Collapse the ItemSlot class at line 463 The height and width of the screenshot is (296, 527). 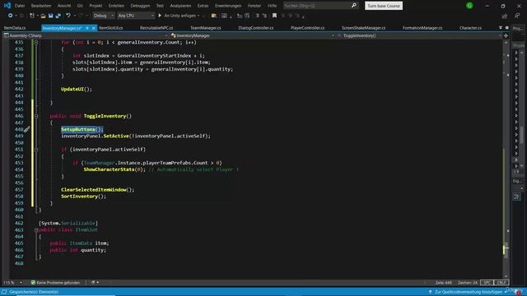tap(36, 230)
